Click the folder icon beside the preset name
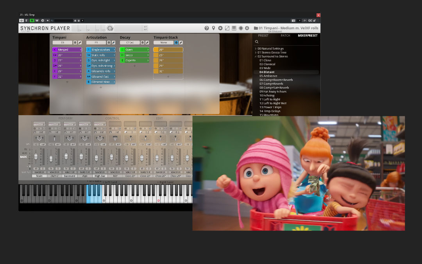422x264 pixels. click(256, 28)
